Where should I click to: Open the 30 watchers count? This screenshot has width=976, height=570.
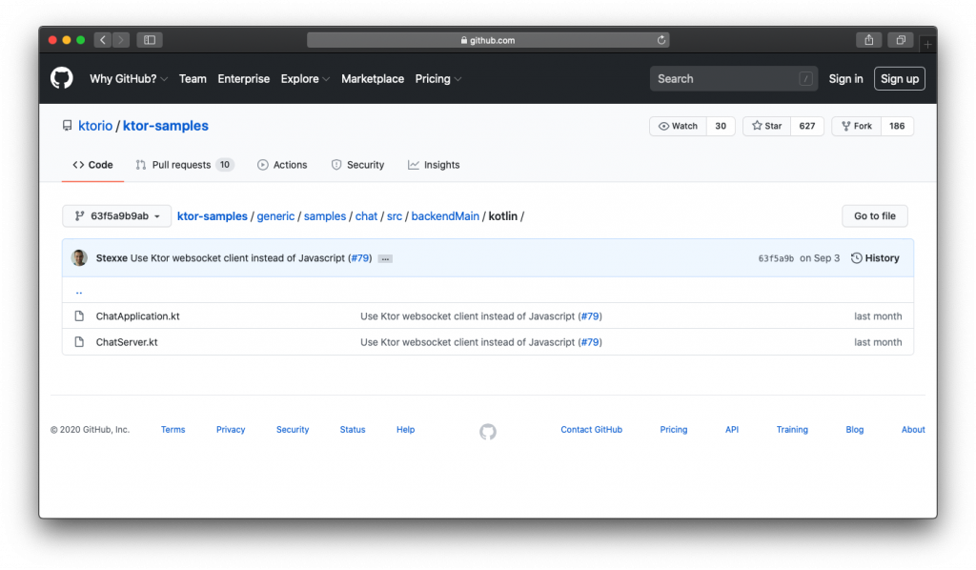pyautogui.click(x=721, y=126)
